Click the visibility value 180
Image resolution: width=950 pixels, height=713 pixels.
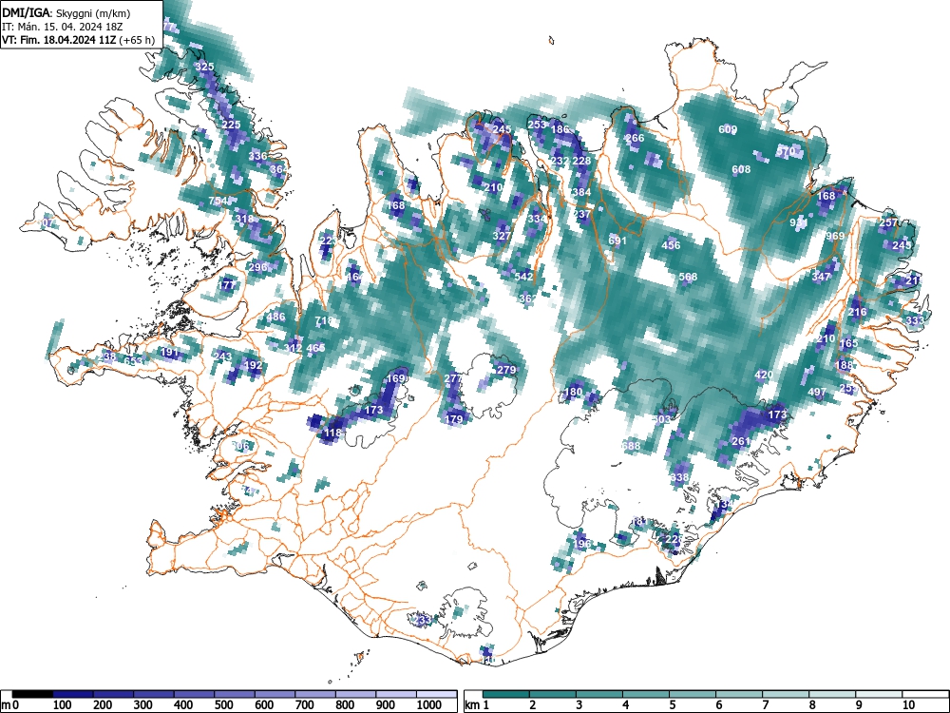point(573,393)
